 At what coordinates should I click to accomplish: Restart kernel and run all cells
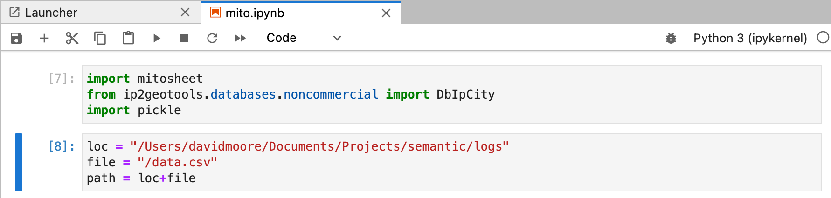[240, 38]
